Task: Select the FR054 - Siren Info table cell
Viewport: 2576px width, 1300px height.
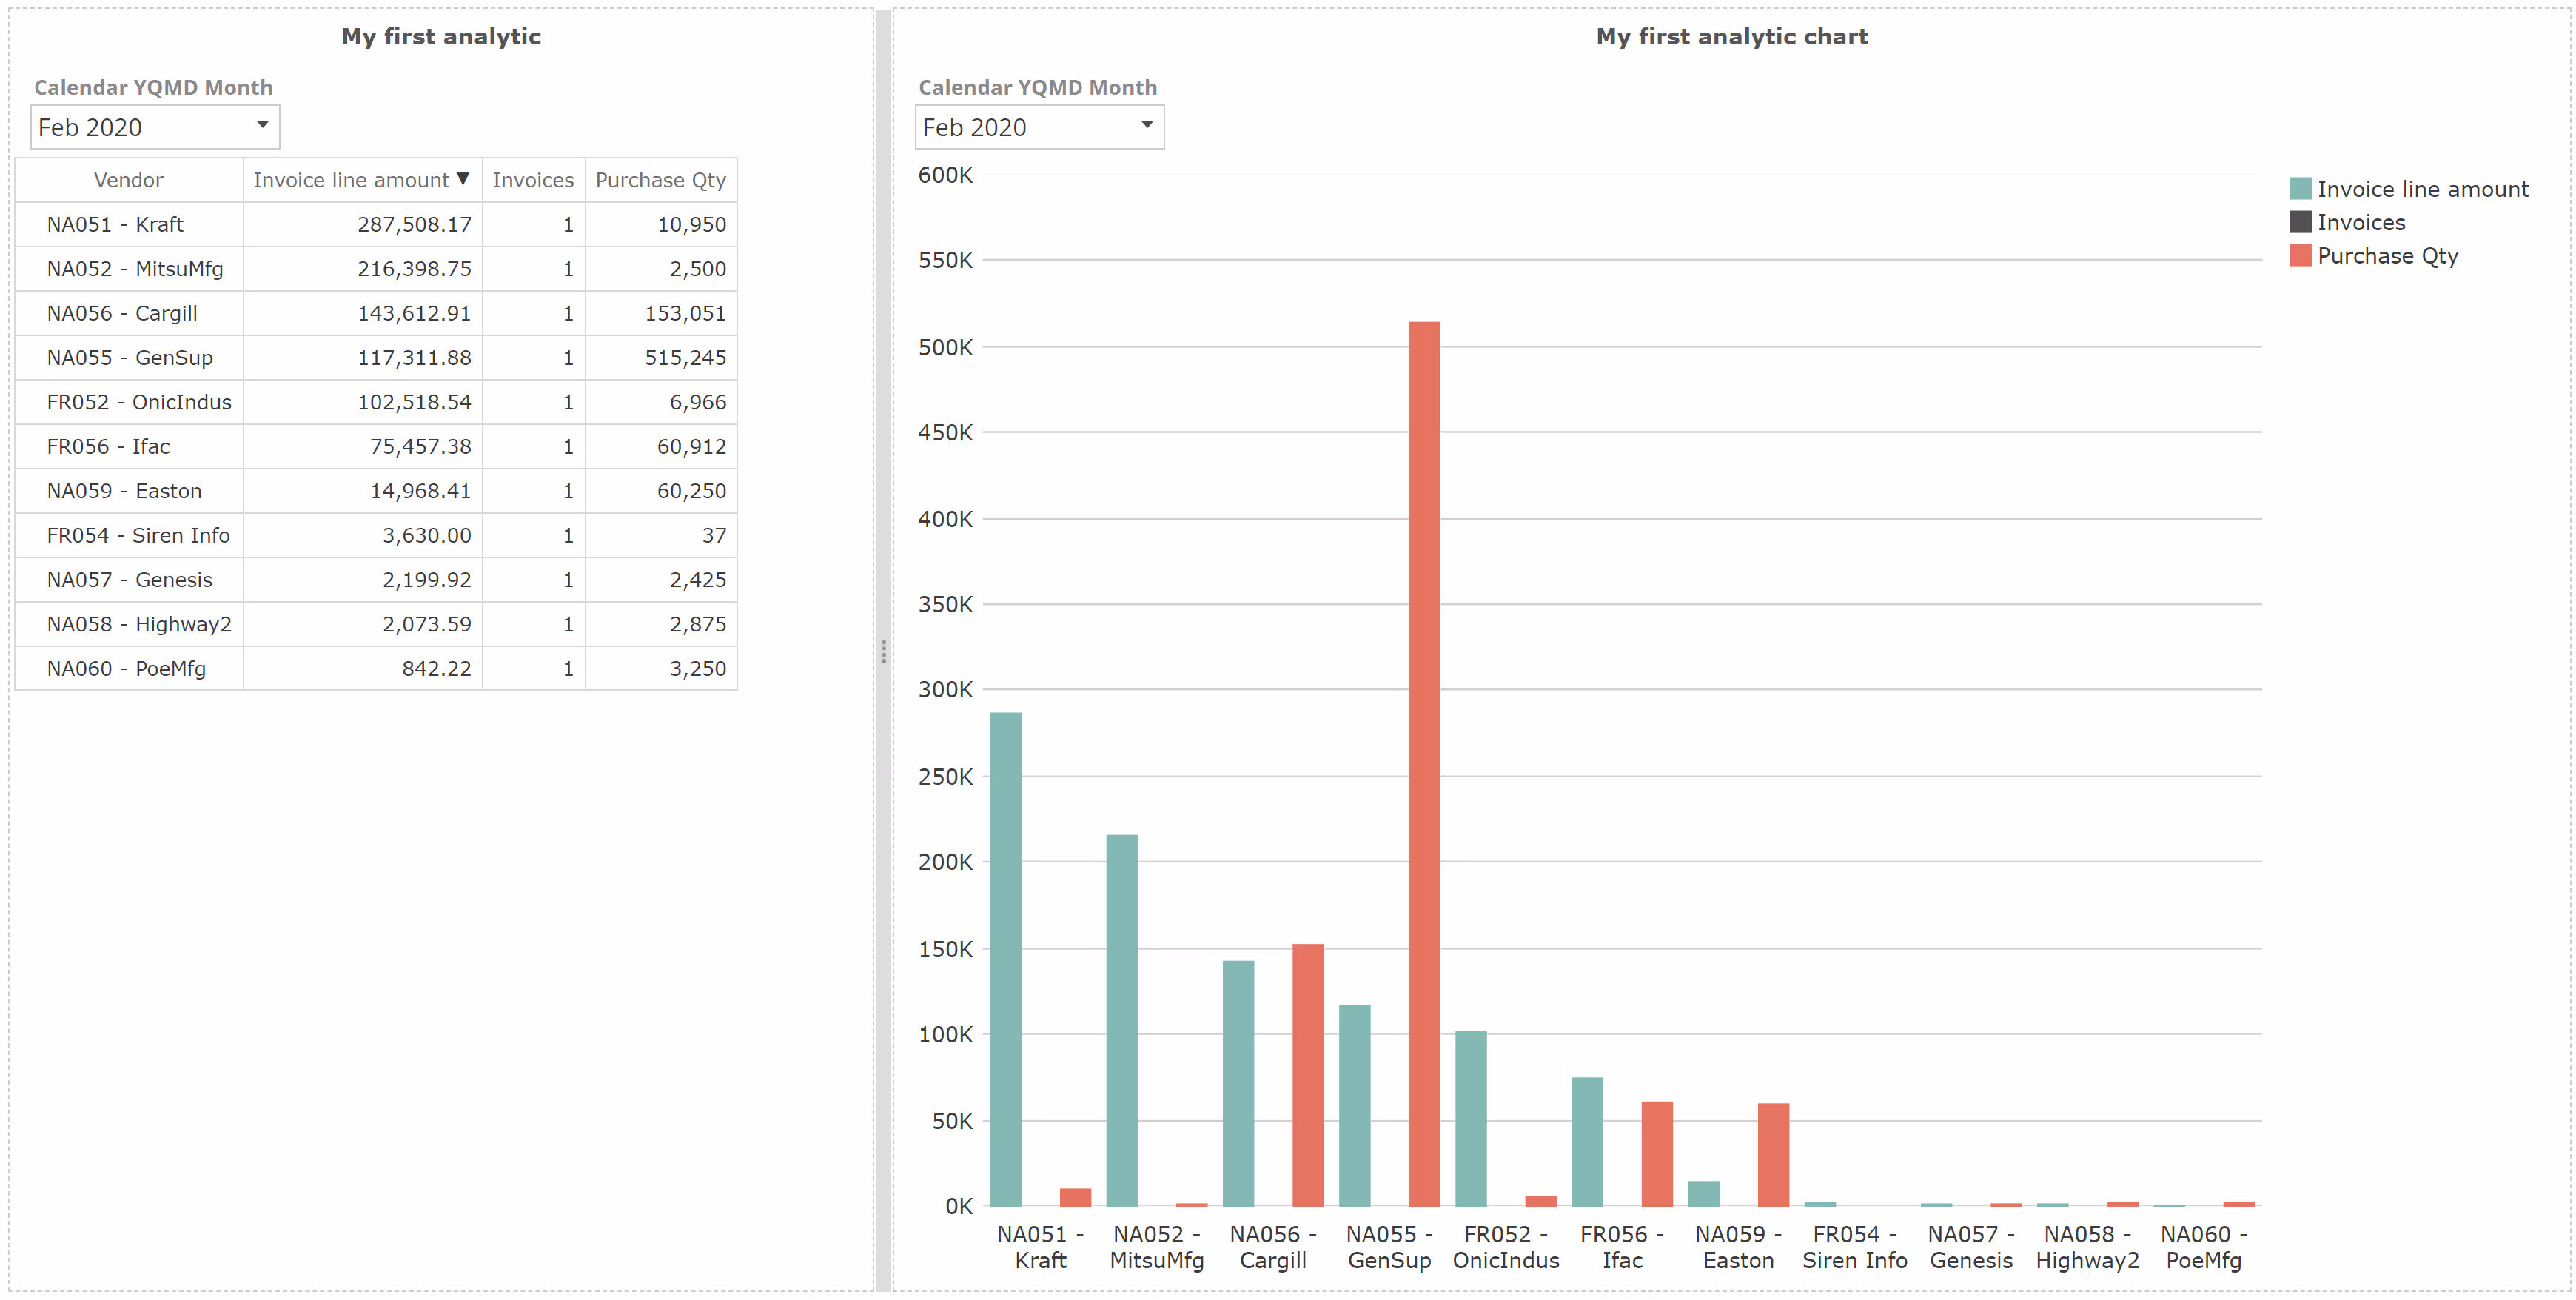Action: [x=138, y=535]
